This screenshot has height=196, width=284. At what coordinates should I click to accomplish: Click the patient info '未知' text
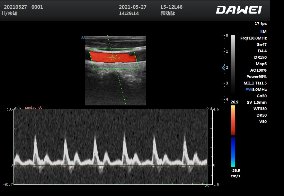pyautogui.click(x=13, y=13)
